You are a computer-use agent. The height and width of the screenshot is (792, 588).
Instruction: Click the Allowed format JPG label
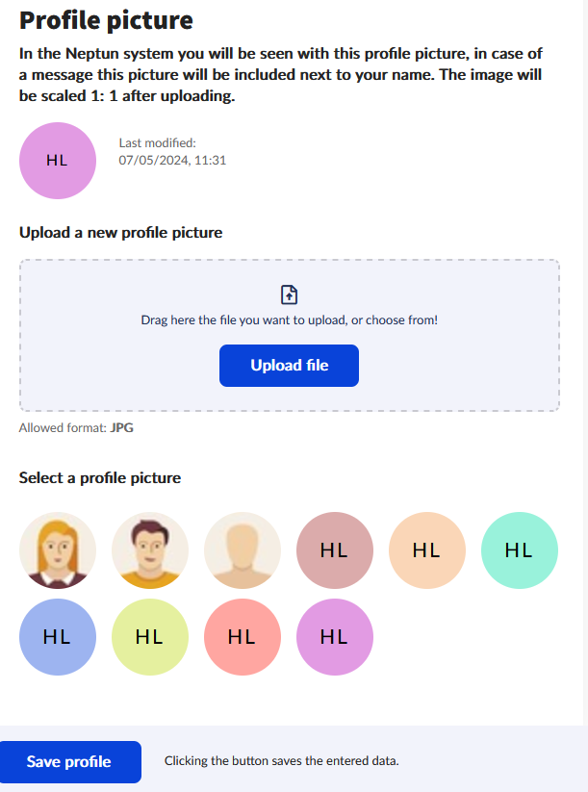(76, 428)
